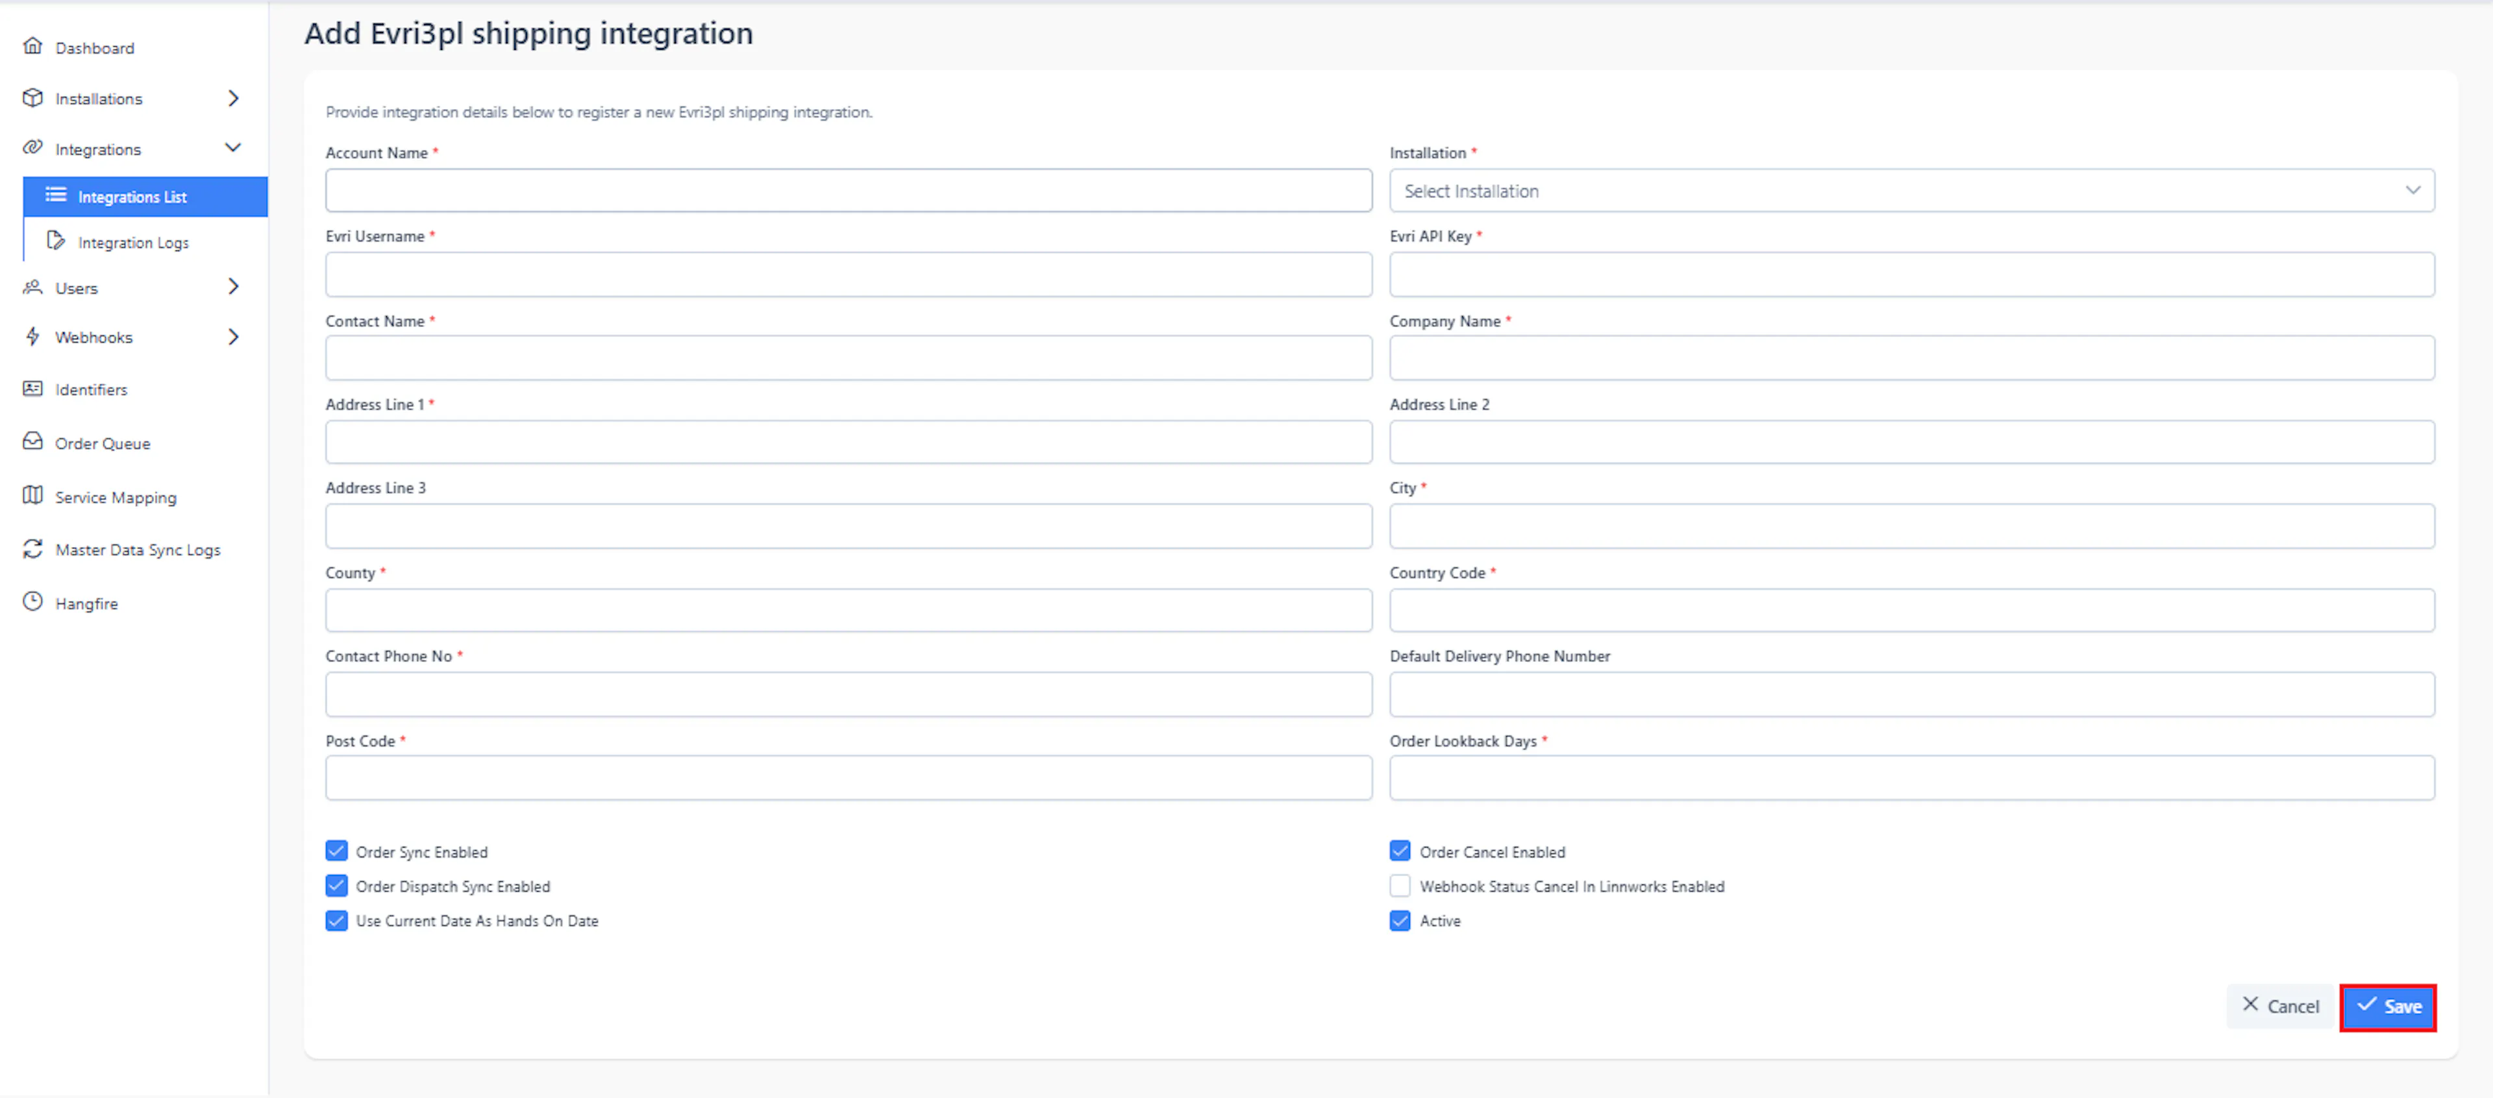This screenshot has width=2493, height=1098.
Task: Click the Hangfire clock icon
Action: [x=33, y=603]
